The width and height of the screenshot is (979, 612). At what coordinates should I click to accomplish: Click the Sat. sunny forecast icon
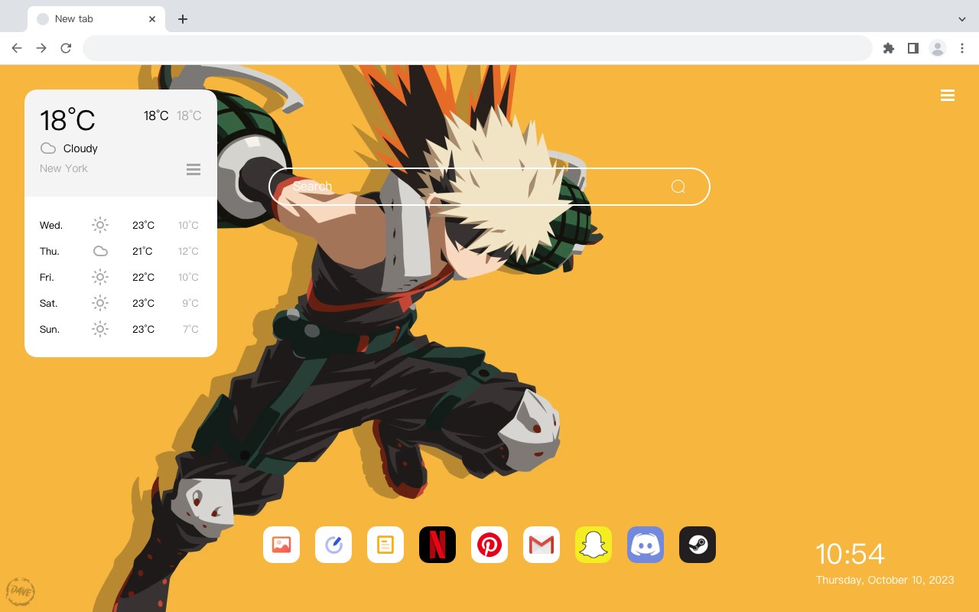pyautogui.click(x=100, y=303)
